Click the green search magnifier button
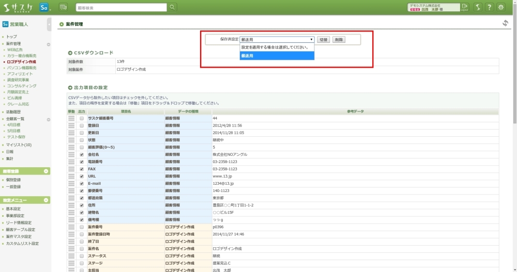This screenshot has height=272, width=517. coord(172,7)
